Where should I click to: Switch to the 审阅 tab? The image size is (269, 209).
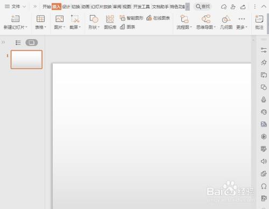tap(117, 7)
